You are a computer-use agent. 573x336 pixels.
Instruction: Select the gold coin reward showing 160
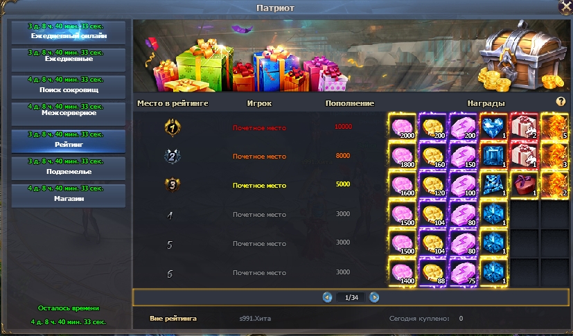click(x=432, y=156)
